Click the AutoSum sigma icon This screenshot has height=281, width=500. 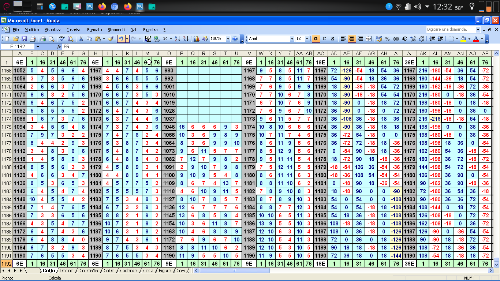pyautogui.click(x=165, y=38)
